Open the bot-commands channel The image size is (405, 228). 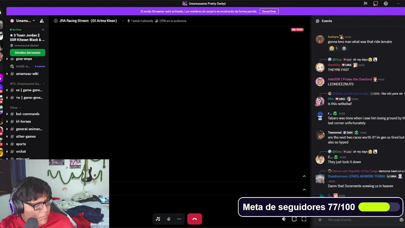(27, 114)
